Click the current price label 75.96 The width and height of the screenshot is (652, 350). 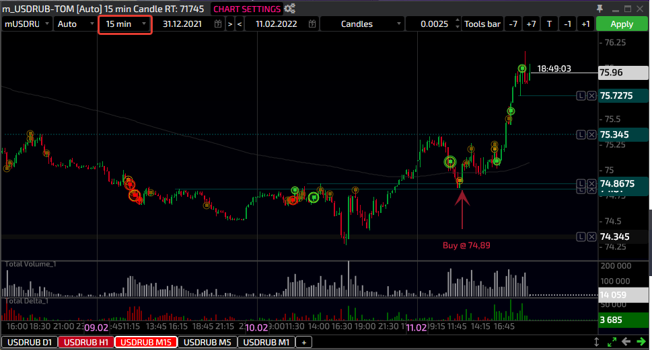pyautogui.click(x=623, y=73)
